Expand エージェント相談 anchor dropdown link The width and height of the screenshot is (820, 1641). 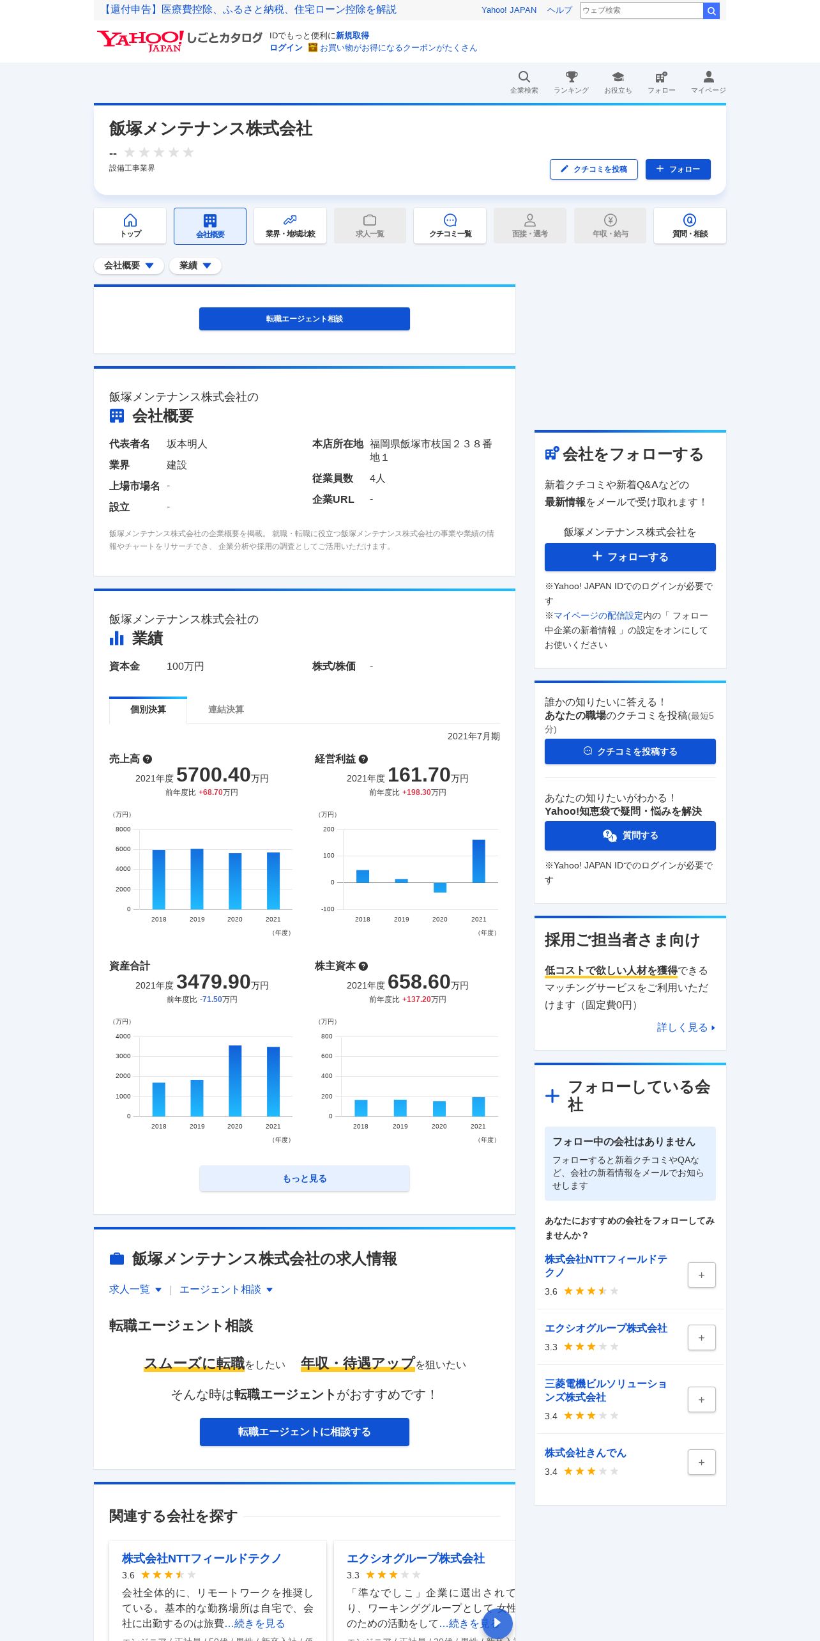[x=226, y=1290]
